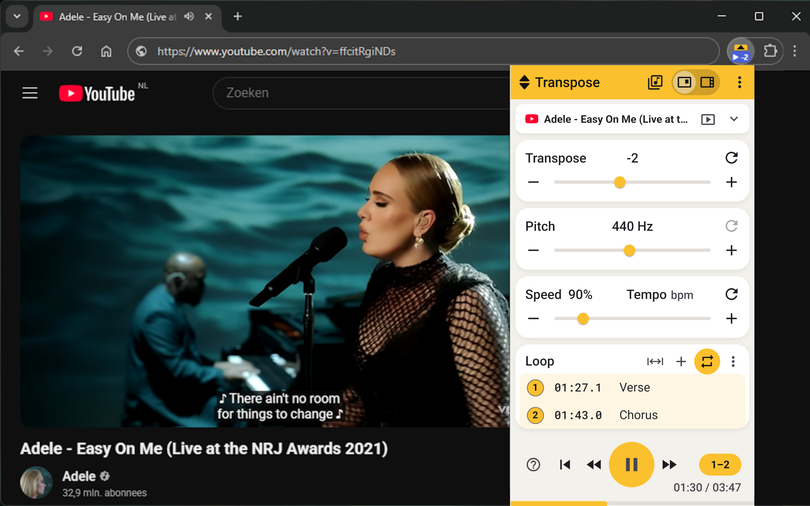Increase transpose with plus button
Screen dimensions: 810x506
click(731, 182)
